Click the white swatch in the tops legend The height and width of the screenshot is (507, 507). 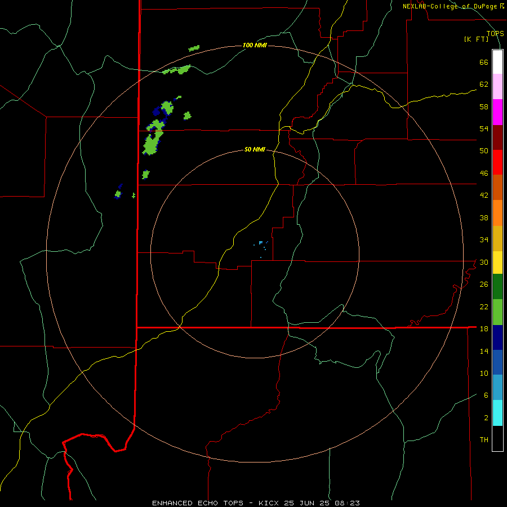click(497, 62)
